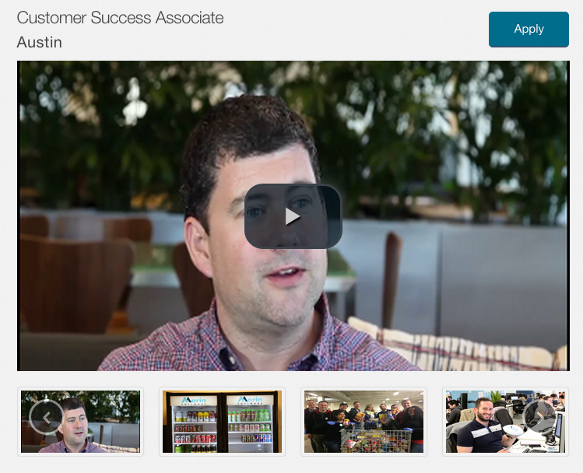Select thumbnail of man in plaid shirt
Viewport: 583px width, 473px height.
pyautogui.click(x=80, y=422)
